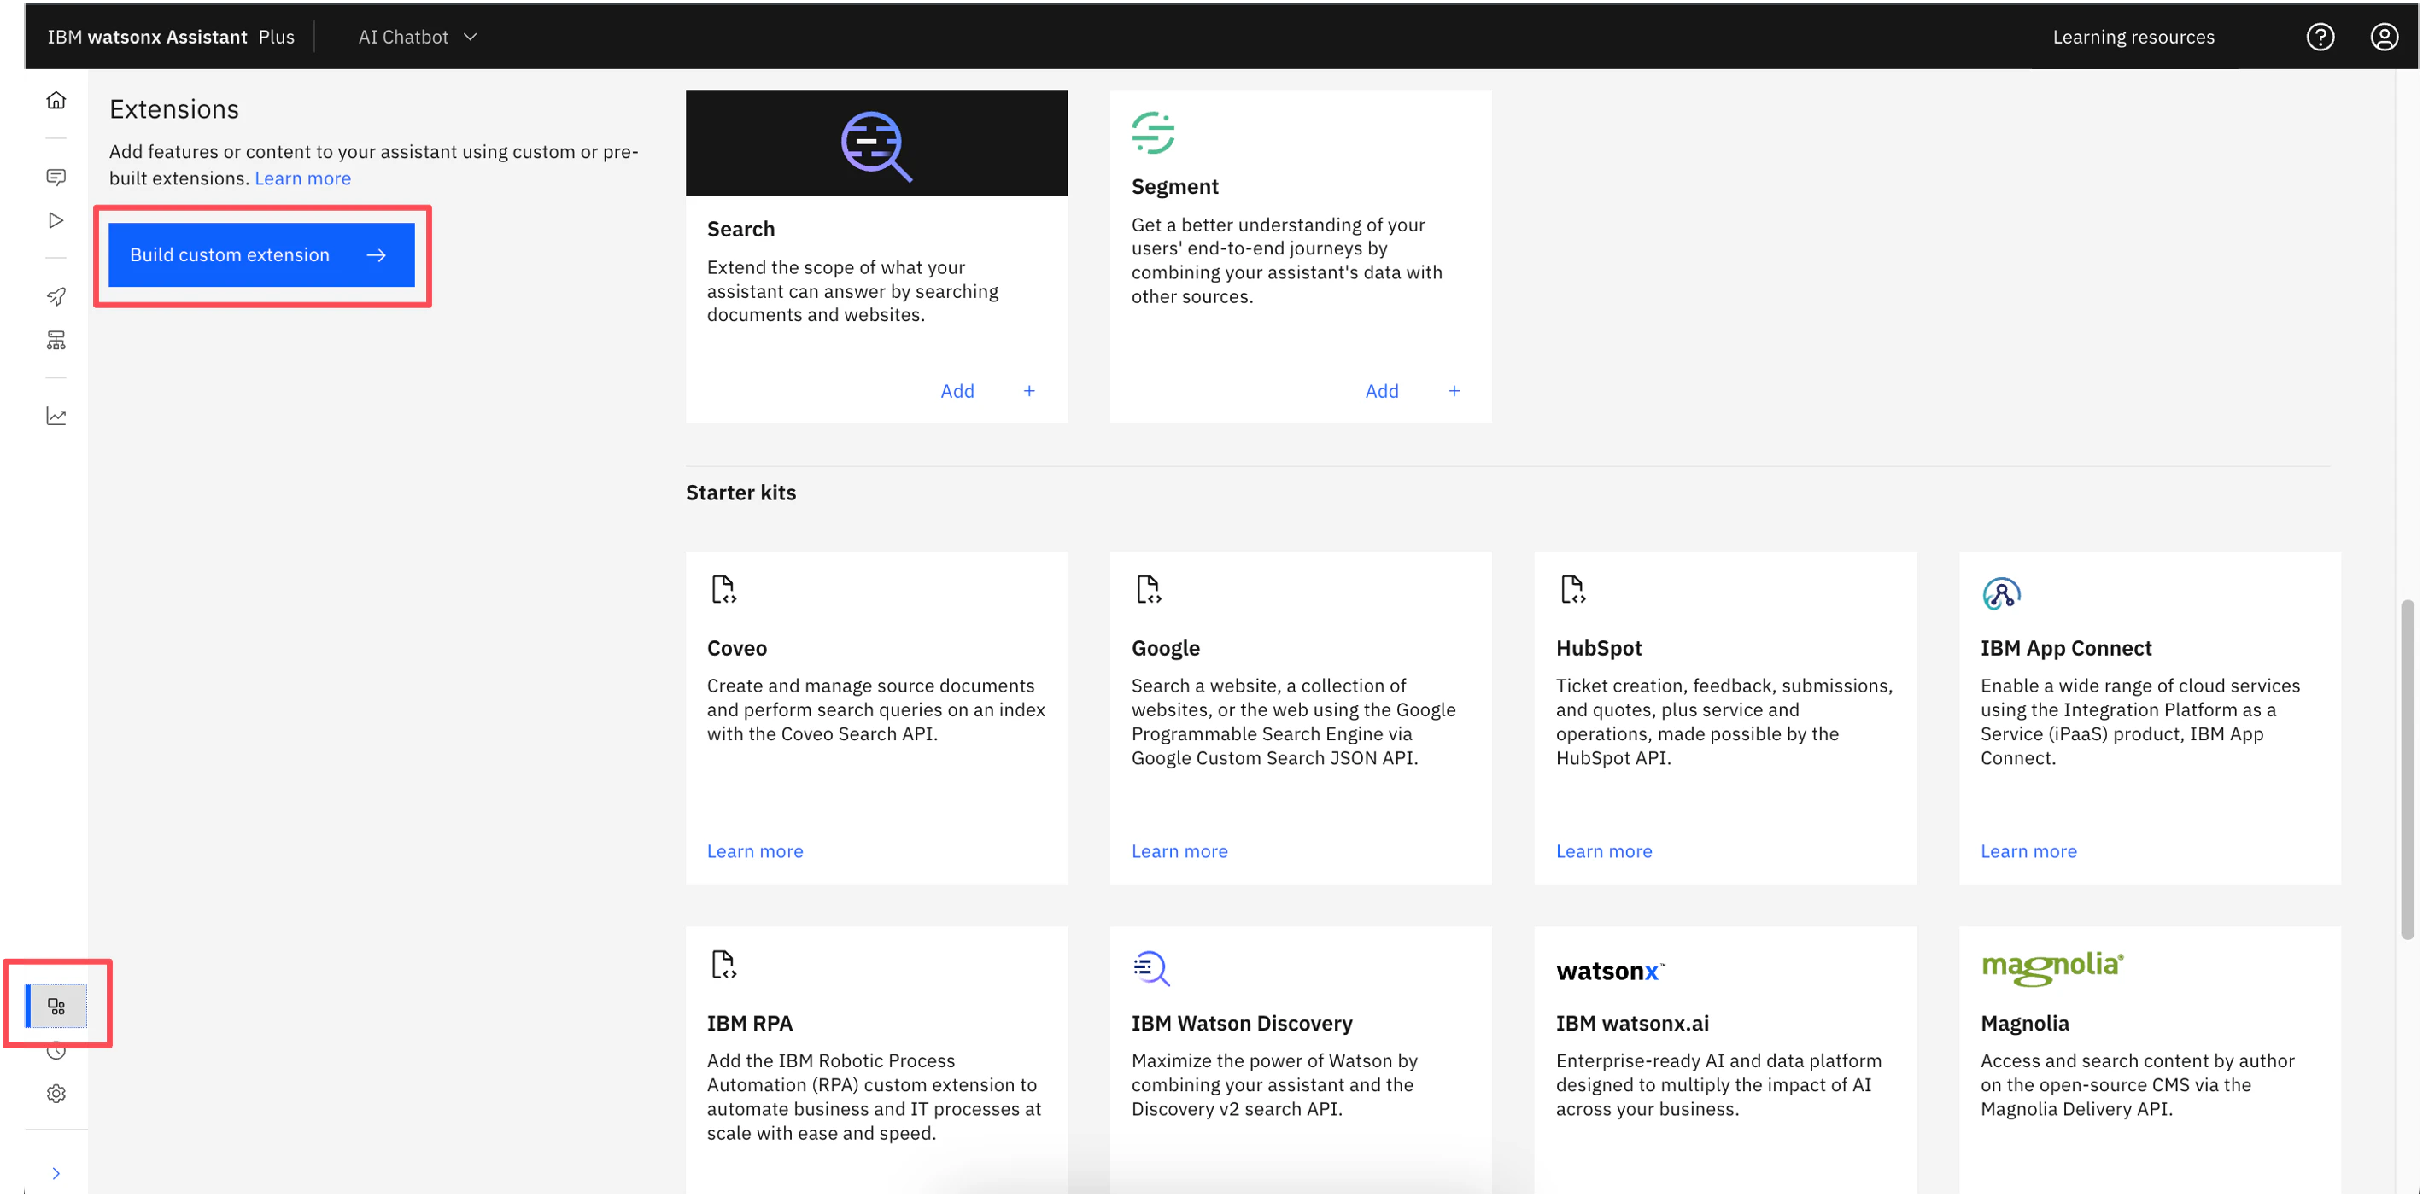This screenshot has height=1197, width=2423.
Task: Open the Publish rocket icon in sidebar
Action: point(56,296)
